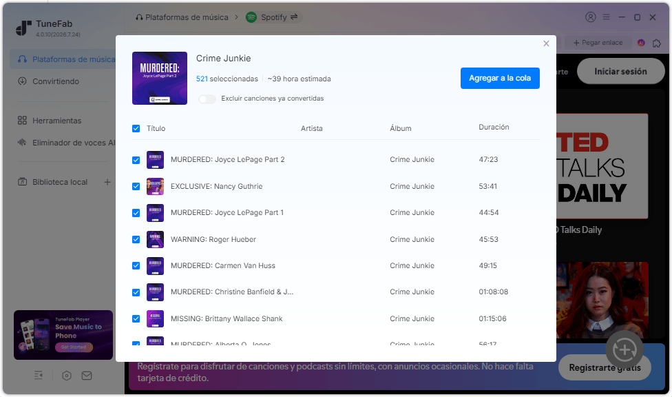Open Biblioteca local
This screenshot has height=397, width=672.
coord(60,182)
